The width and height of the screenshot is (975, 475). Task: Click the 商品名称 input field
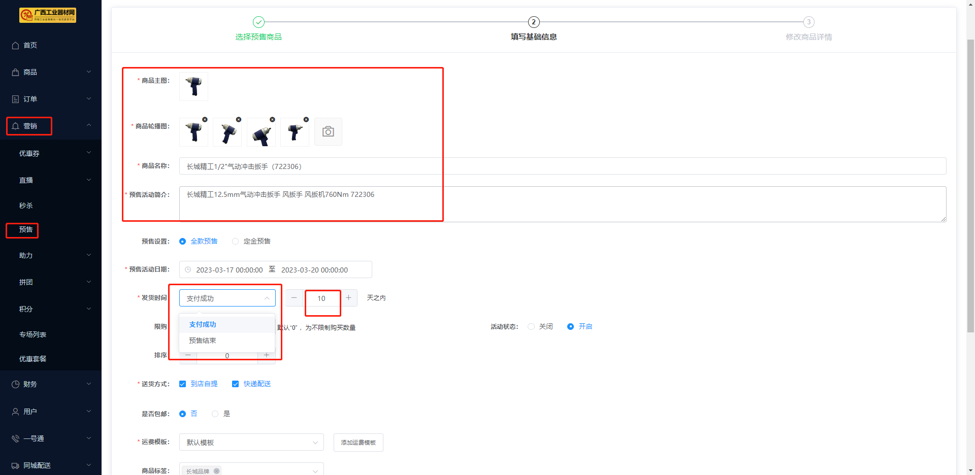562,166
